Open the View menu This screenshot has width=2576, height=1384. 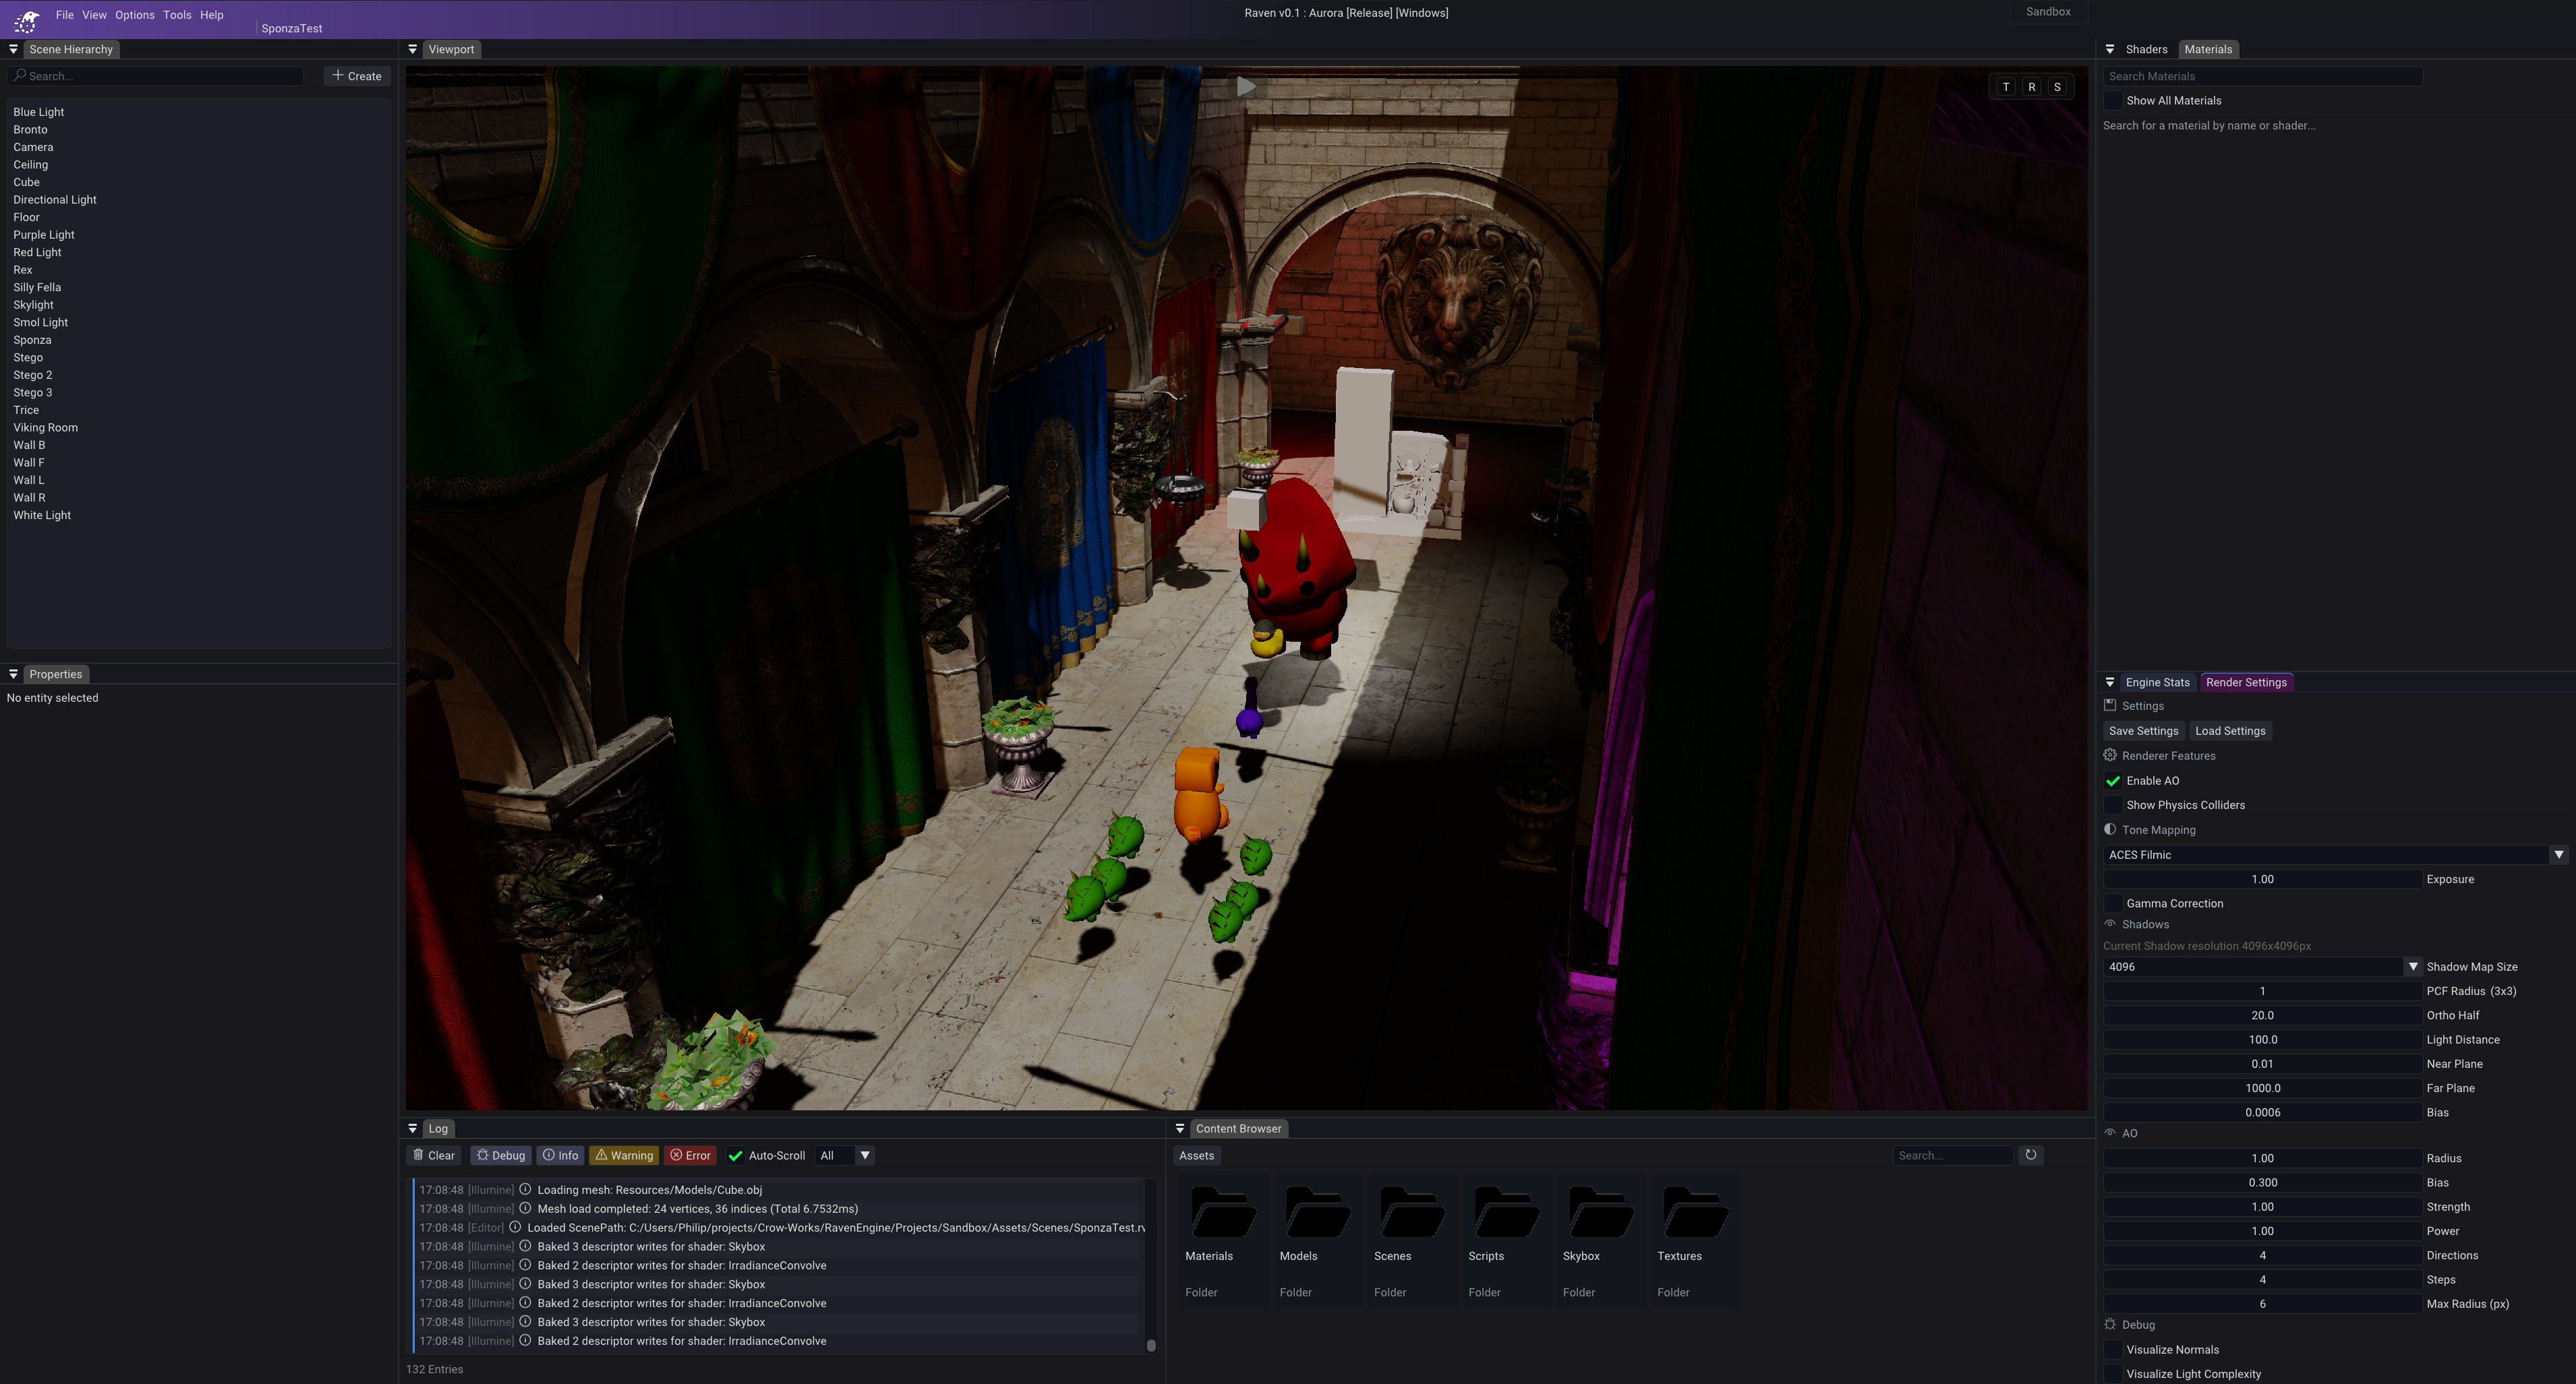tap(94, 15)
